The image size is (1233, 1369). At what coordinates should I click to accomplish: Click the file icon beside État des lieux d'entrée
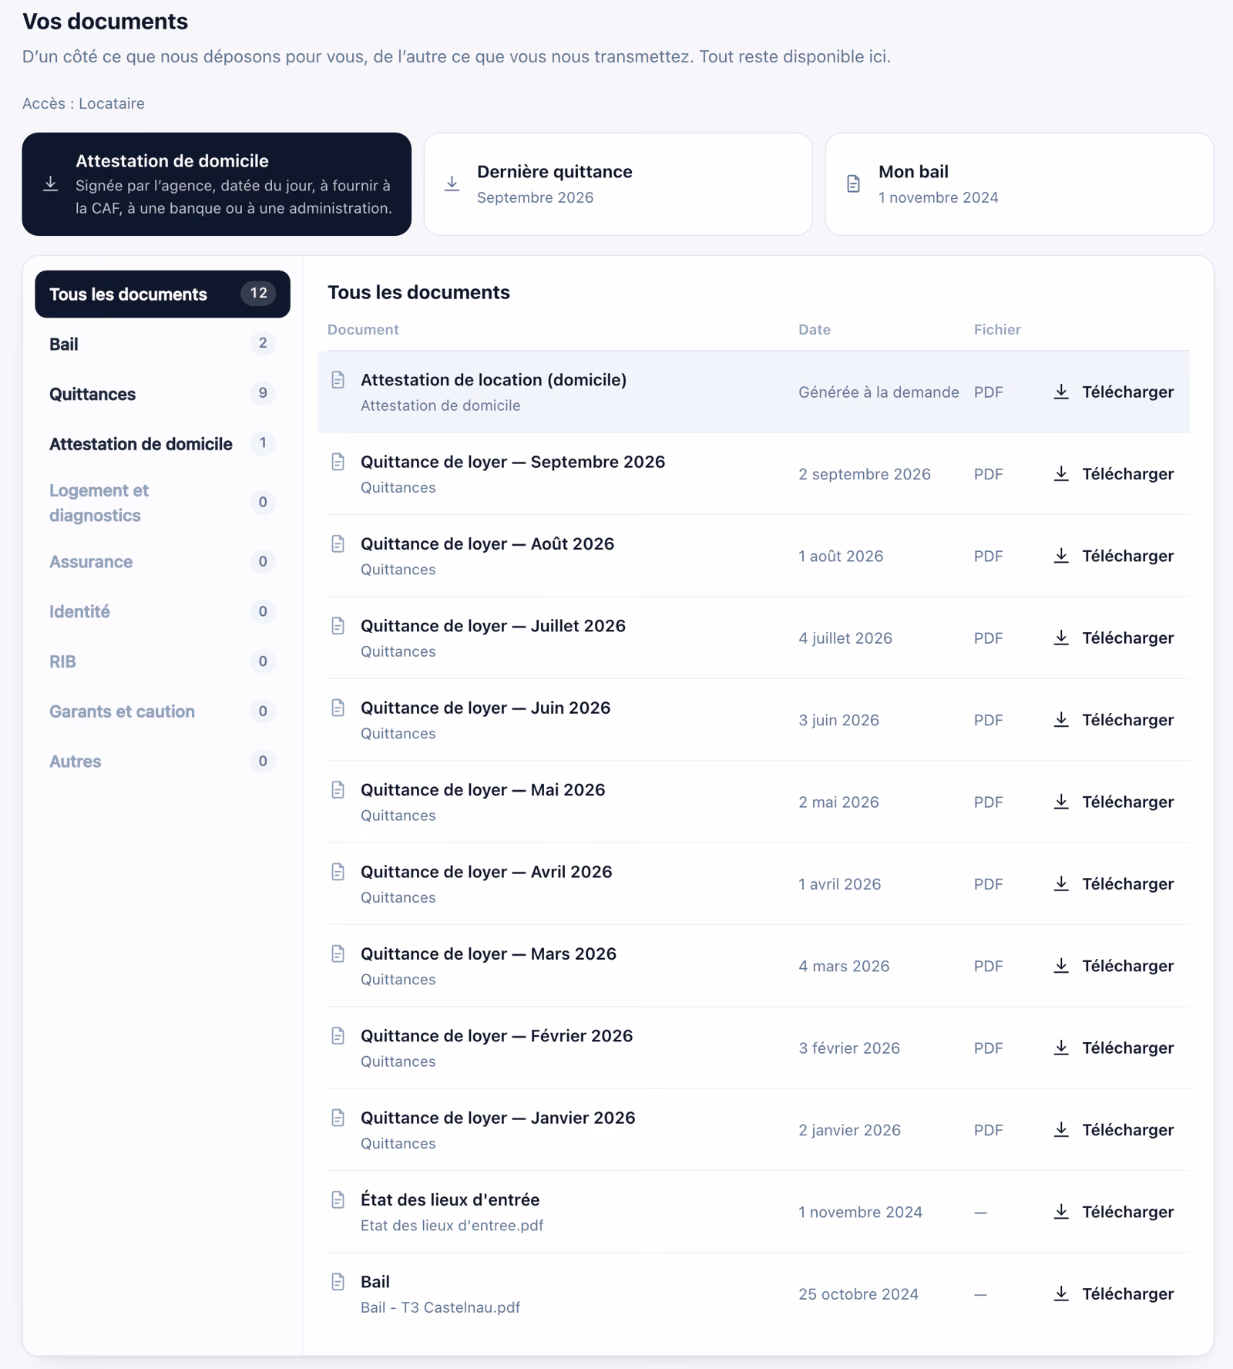[338, 1200]
